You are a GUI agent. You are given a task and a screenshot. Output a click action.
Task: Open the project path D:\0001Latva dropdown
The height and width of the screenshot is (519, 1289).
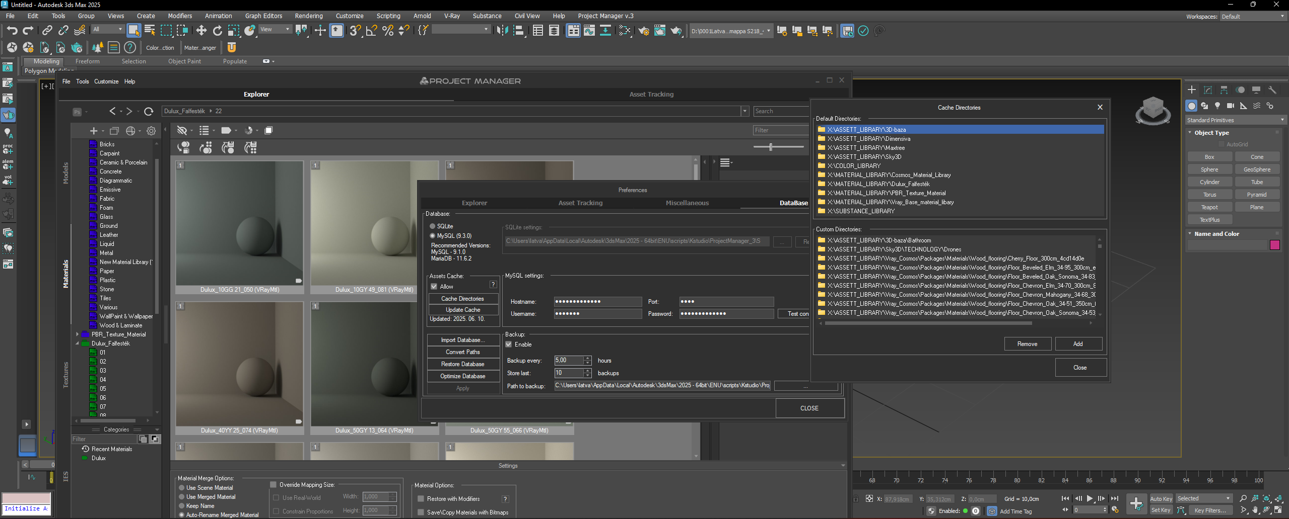(730, 31)
